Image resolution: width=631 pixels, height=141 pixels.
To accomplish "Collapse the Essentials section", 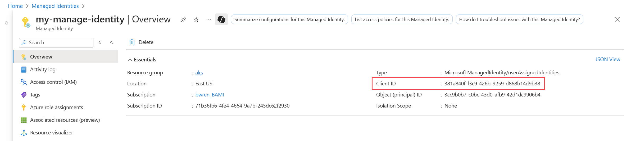I will [x=130, y=60].
